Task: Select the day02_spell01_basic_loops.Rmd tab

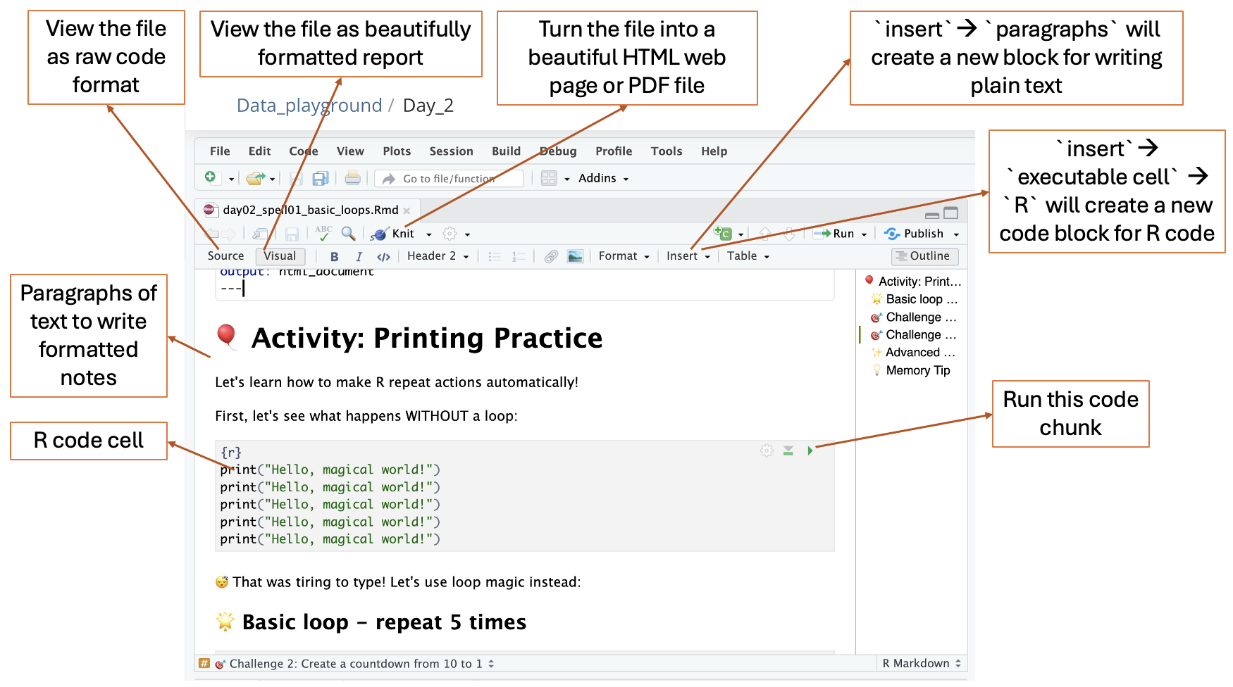Action: pos(310,210)
